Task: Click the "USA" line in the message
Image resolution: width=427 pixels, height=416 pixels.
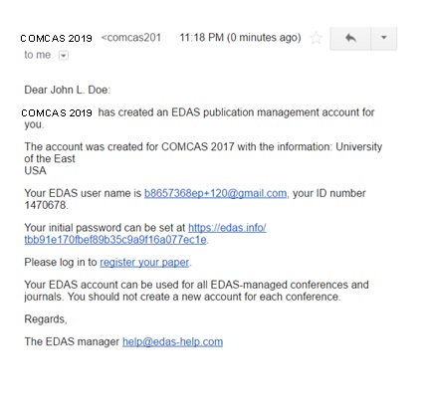Action: pos(35,171)
